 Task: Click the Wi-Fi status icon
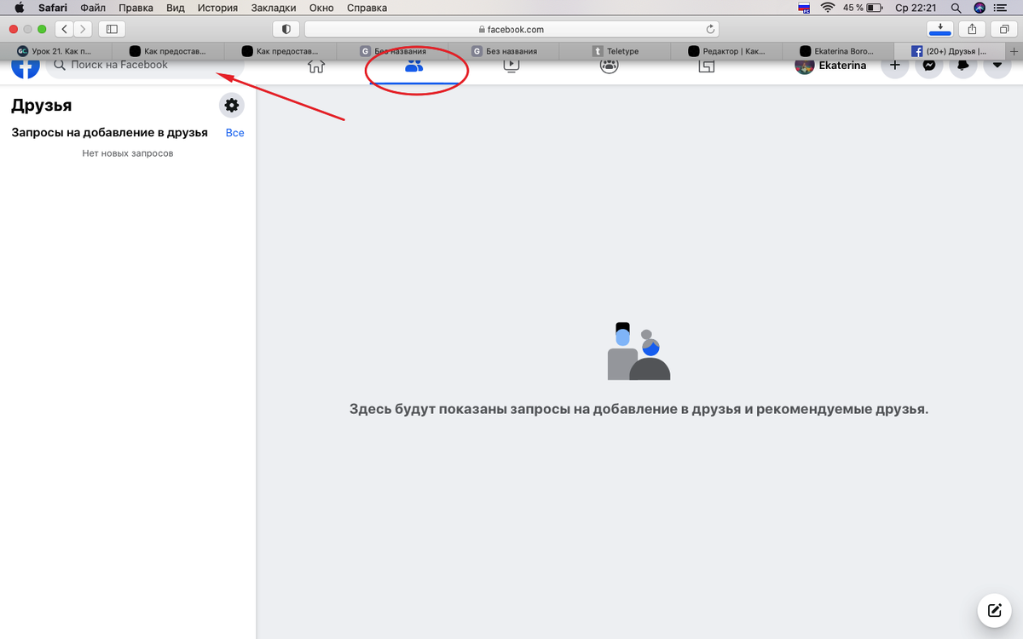coord(827,8)
